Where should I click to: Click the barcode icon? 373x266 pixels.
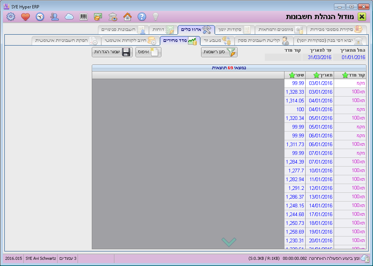pyautogui.click(x=83, y=17)
